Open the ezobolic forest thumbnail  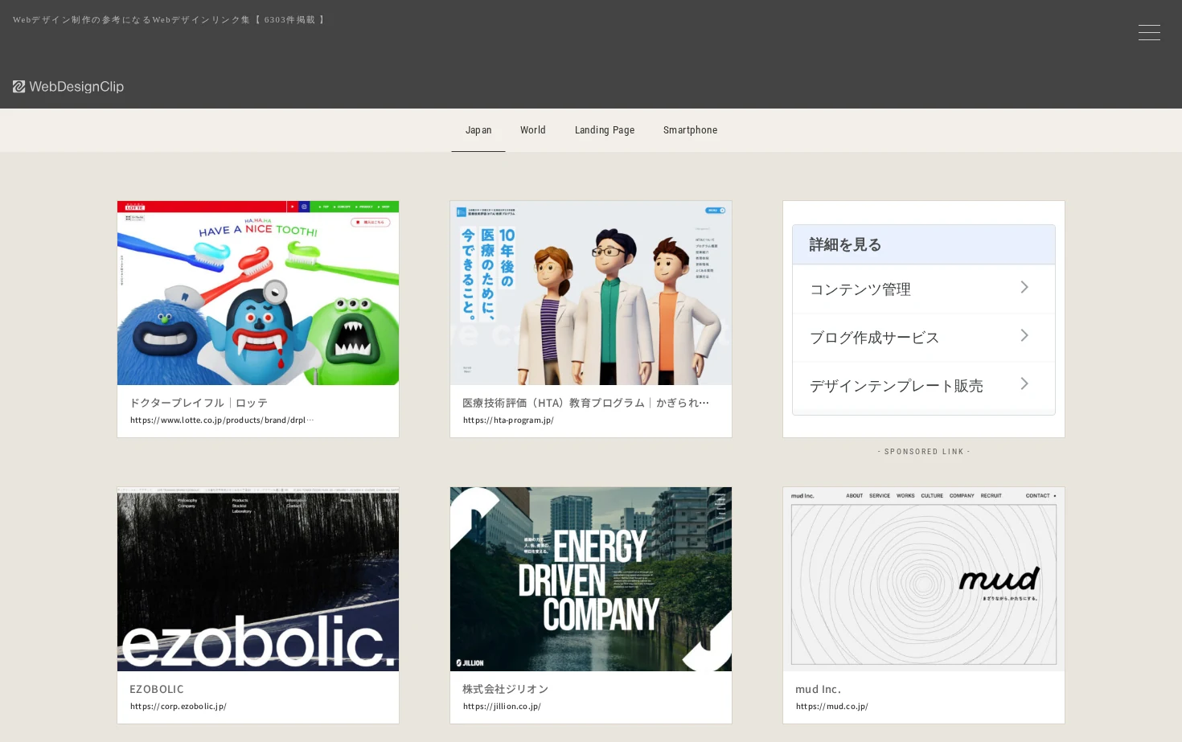point(258,579)
